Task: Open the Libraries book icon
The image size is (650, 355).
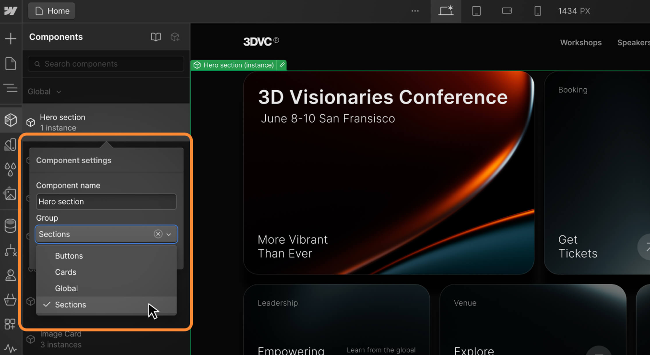Action: tap(156, 37)
